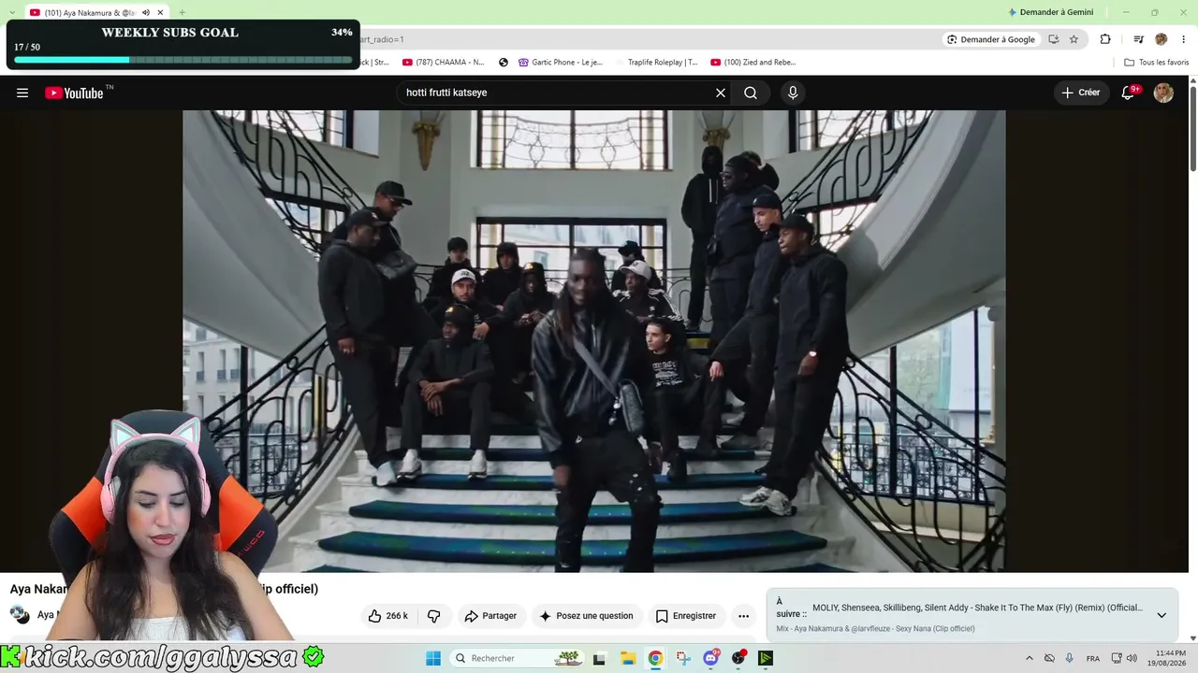Viewport: 1198px width, 673px height.
Task: Open the Zied and Rebe bookmark
Action: tap(753, 63)
